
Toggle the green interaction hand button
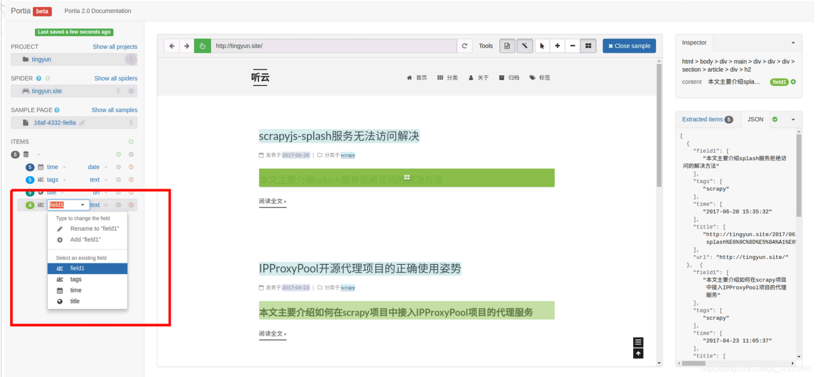(x=202, y=46)
